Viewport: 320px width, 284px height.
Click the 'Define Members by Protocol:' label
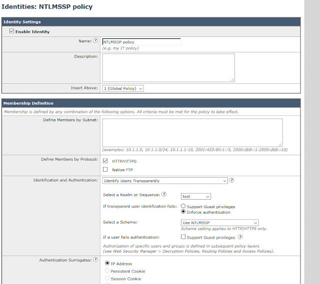click(69, 159)
